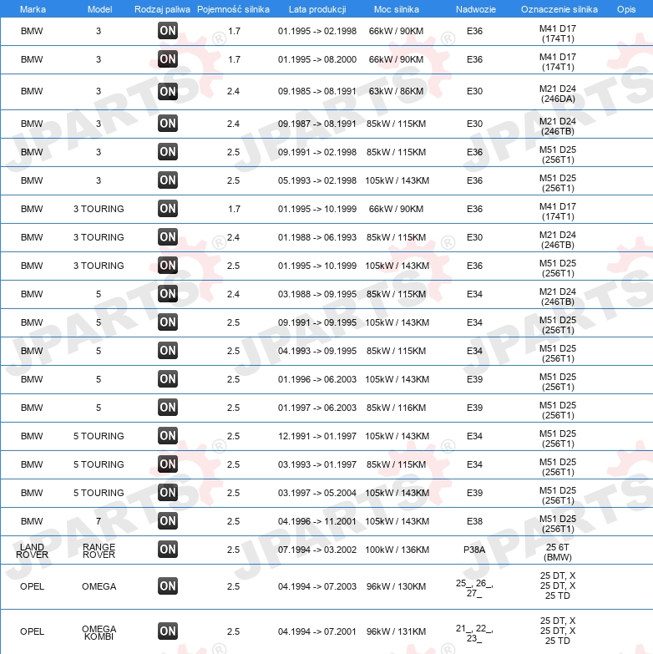This screenshot has height=654, width=653.
Task: Click the ON fuel icon in the 09.1987 -> 08.1991 row
Action: 168,123
